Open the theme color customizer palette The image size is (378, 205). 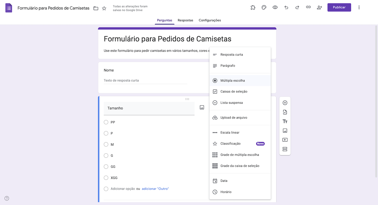(x=264, y=7)
